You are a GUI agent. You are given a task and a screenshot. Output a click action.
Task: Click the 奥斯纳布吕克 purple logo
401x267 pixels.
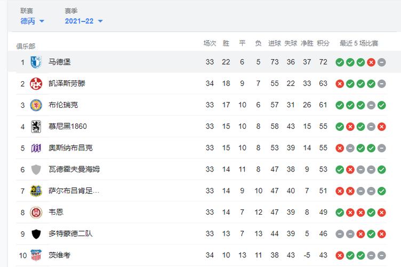(x=36, y=148)
